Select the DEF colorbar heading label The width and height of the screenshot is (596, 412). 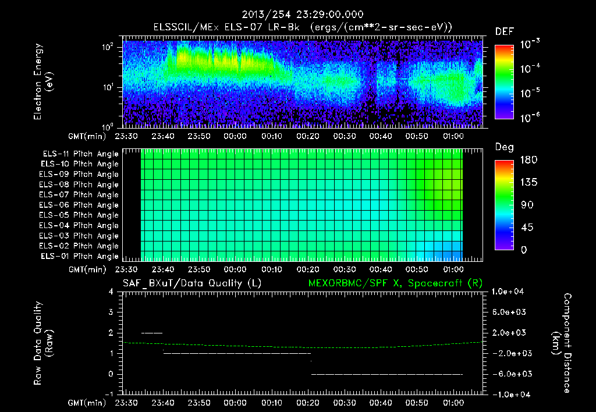pyautogui.click(x=505, y=31)
